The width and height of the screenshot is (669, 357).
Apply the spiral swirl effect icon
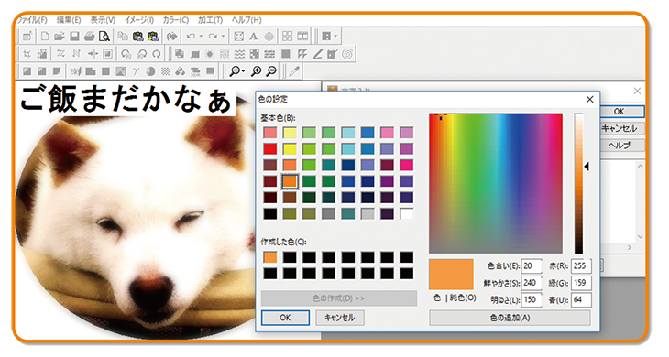347,54
